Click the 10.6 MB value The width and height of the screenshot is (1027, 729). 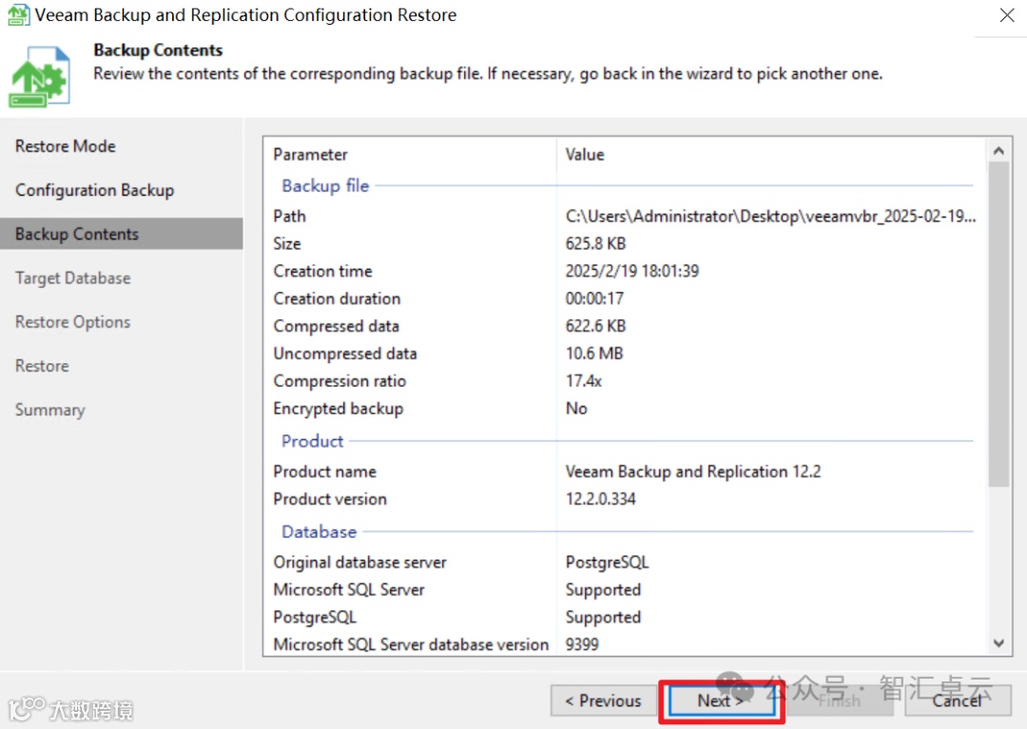tap(594, 354)
